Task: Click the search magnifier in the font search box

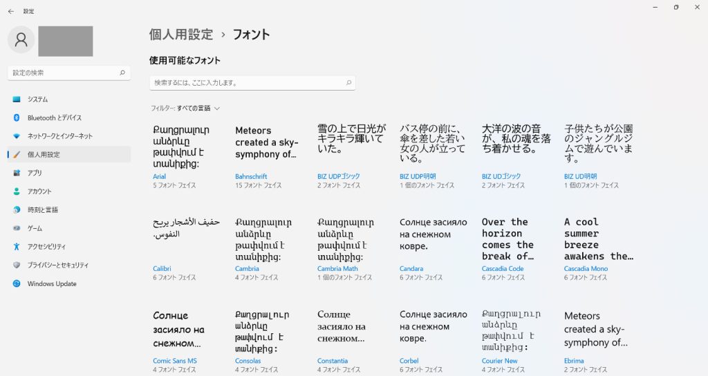Action: point(348,83)
